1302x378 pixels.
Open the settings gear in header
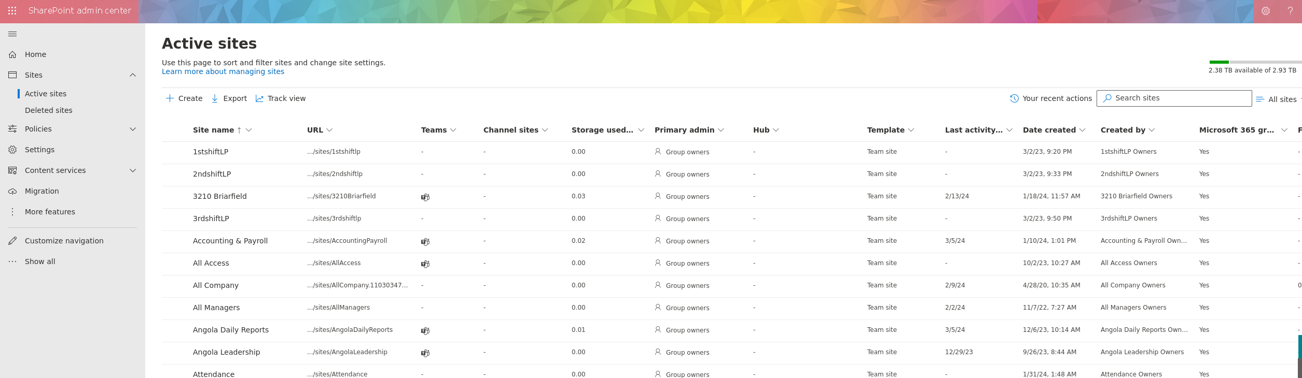click(1266, 11)
